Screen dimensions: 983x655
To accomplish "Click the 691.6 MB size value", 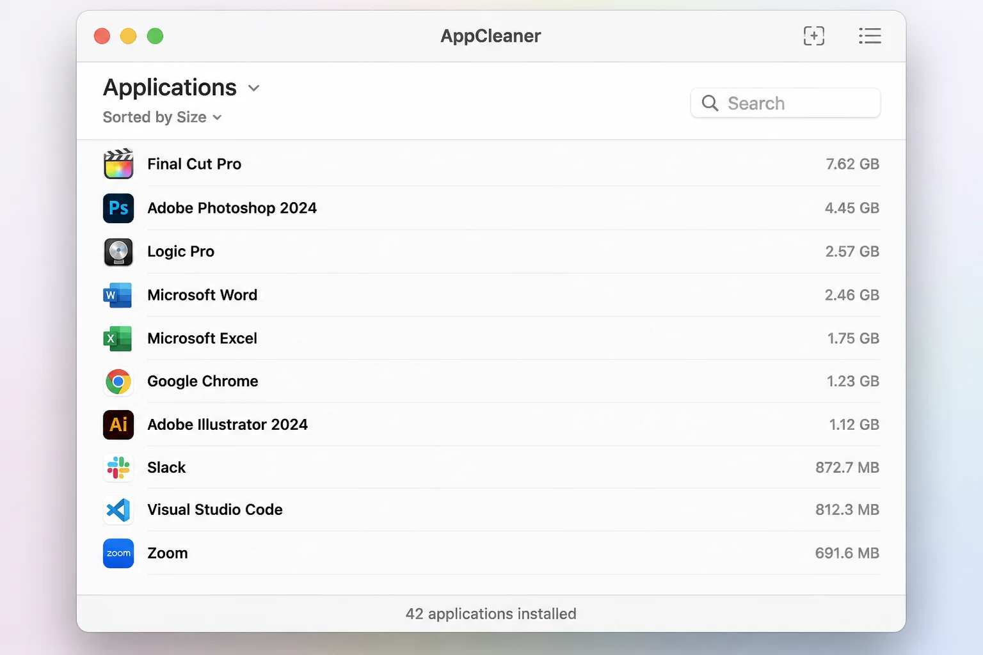I will coord(847,553).
